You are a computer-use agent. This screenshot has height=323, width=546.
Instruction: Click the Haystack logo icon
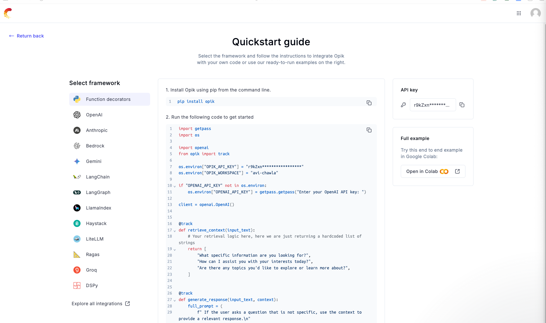(77, 223)
